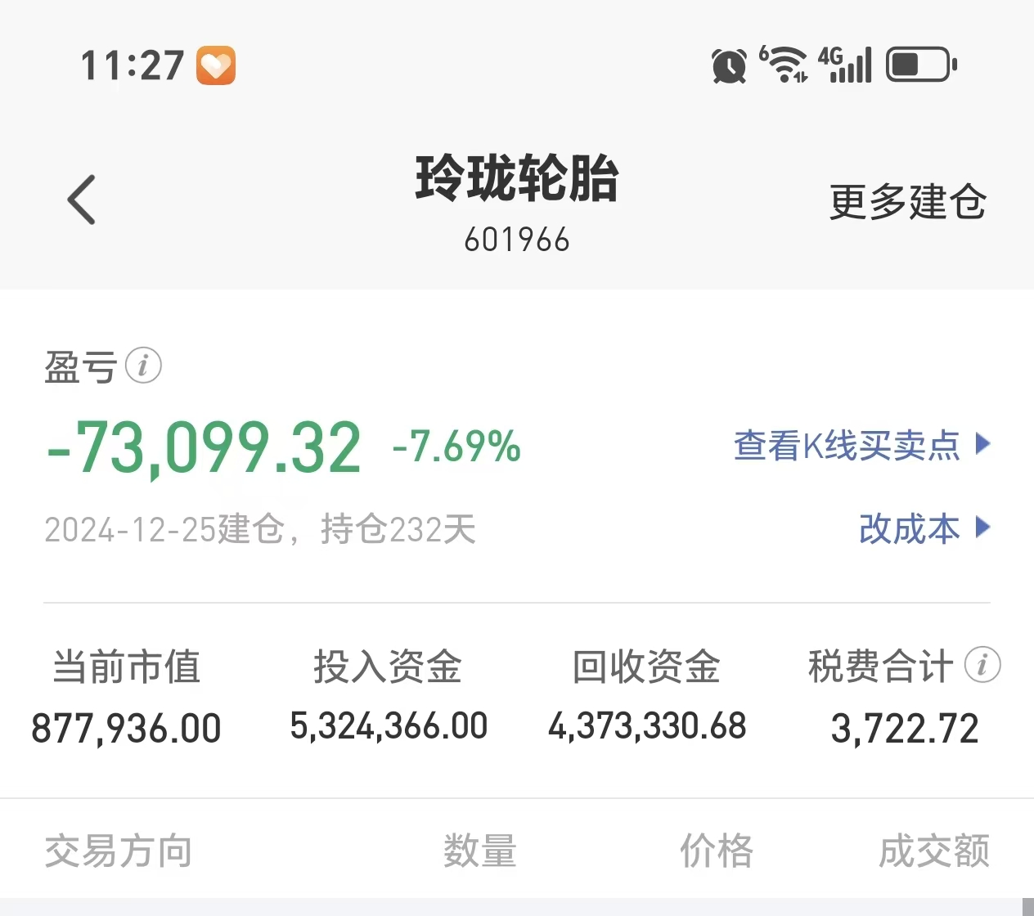The image size is (1034, 916).
Task: Tap the 税费合计 label
Action: (881, 667)
